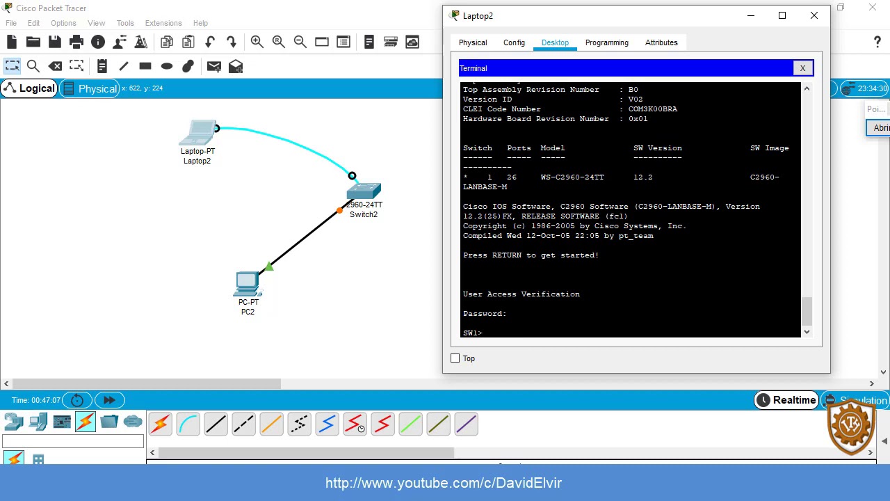Select Switch2 on the workspace
This screenshot has width=890, height=501.
364,191
